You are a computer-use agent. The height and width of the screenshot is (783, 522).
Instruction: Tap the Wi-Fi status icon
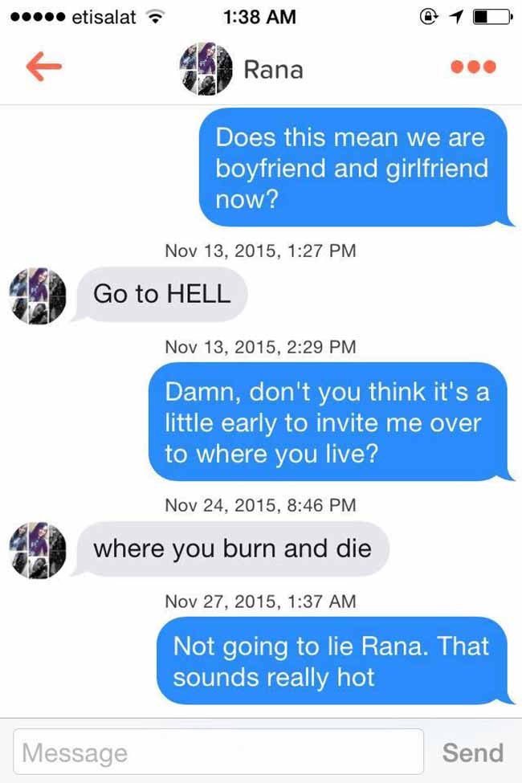pyautogui.click(x=155, y=18)
